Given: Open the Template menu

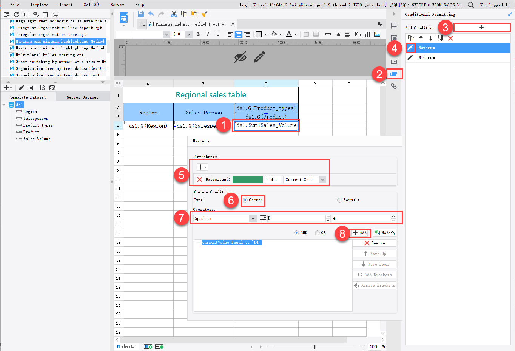Looking at the screenshot, I should click(x=39, y=5).
